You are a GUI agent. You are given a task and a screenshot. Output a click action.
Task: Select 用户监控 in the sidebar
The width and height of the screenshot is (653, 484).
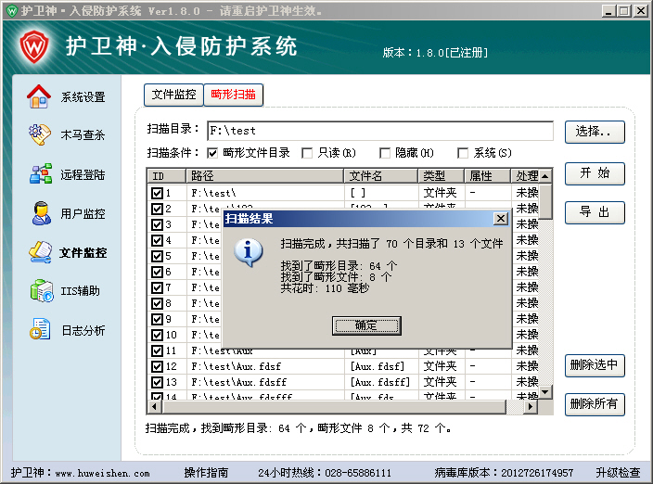pos(83,213)
